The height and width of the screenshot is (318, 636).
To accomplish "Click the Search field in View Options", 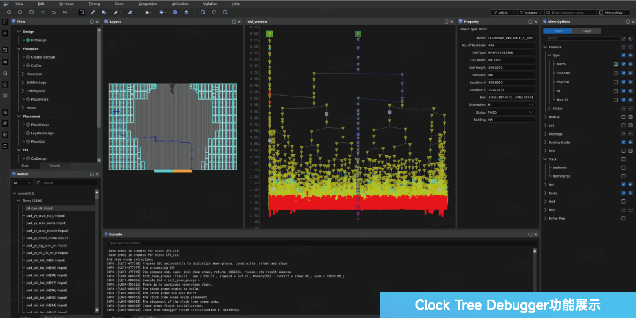I will pyautogui.click(x=582, y=38).
